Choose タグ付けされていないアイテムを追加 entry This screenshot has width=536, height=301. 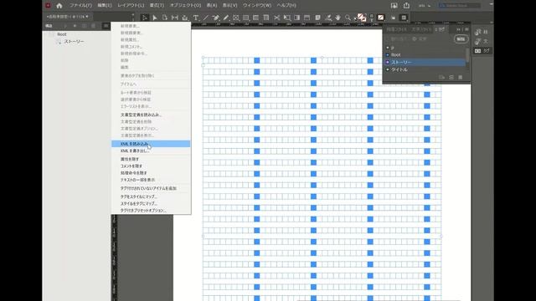pos(151,188)
